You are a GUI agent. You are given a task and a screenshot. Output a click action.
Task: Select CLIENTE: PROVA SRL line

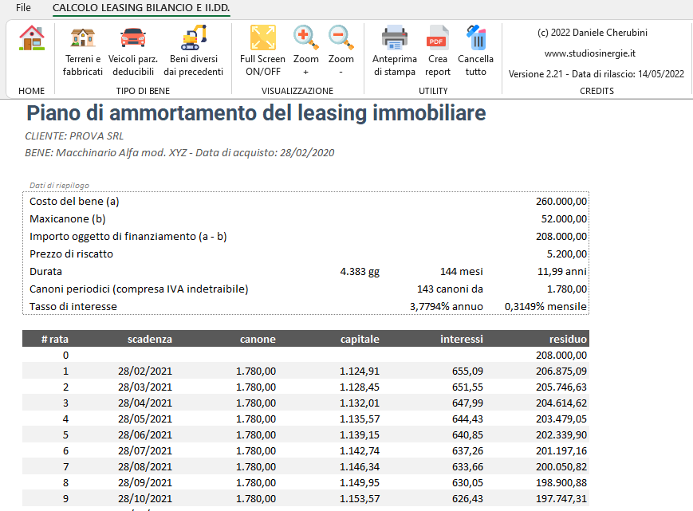tap(74, 136)
